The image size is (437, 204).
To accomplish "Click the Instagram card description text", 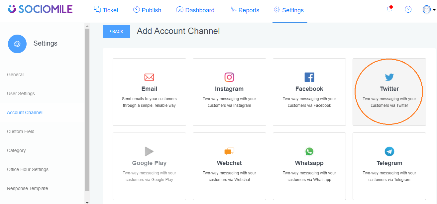I will (x=229, y=102).
